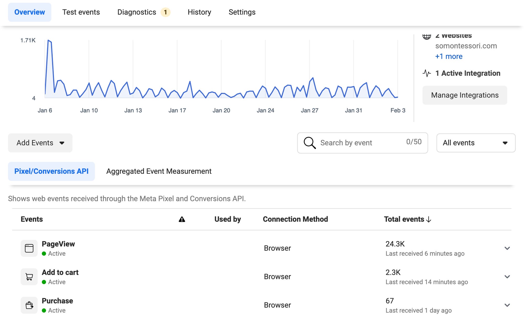
Task: Click the Manage Integrations button
Action: pos(465,95)
